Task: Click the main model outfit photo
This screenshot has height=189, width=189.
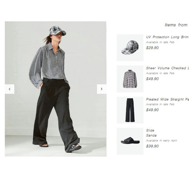Action: pos(56,89)
